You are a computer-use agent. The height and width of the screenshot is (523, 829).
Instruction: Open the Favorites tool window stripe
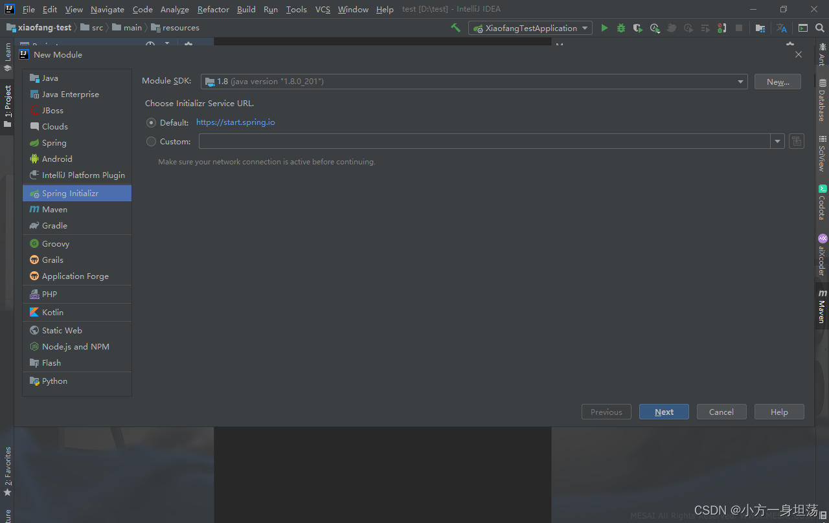[7, 471]
